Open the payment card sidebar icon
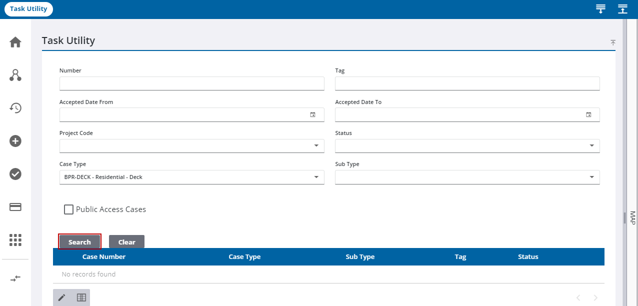 pyautogui.click(x=15, y=207)
